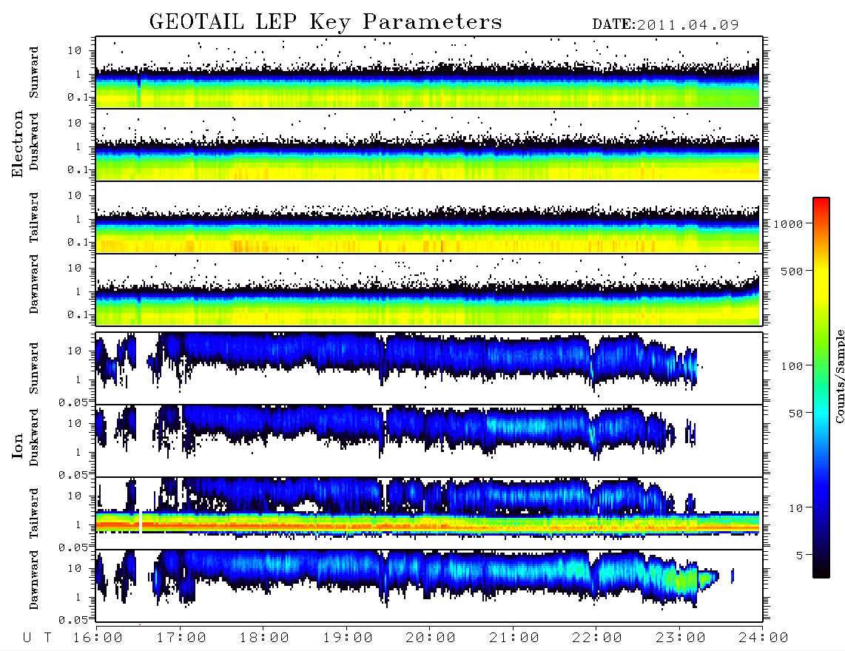Screen dimensions: 845x651
Task: Click the 1 tick of Ion Tailward axis
Action: coord(78,524)
